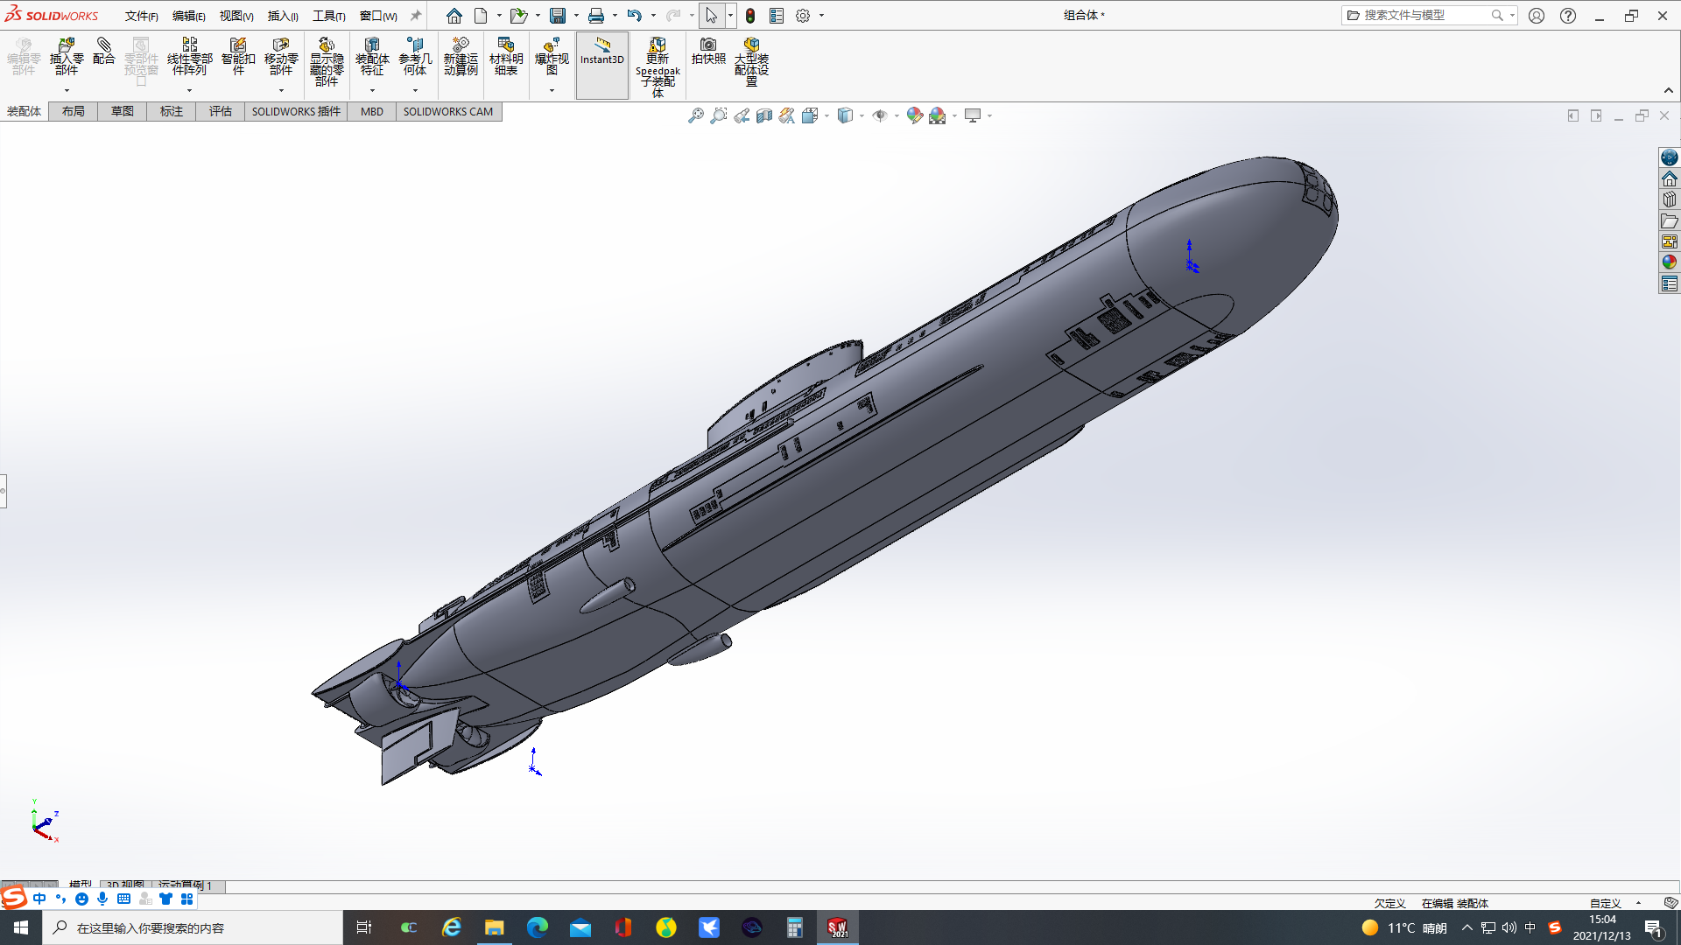Switch to the 评估 (Evaluate) tab
1681x945 pixels.
point(220,111)
